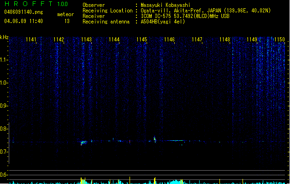Click the Observer label
The width and height of the screenshot is (290, 184).
coord(94,5)
